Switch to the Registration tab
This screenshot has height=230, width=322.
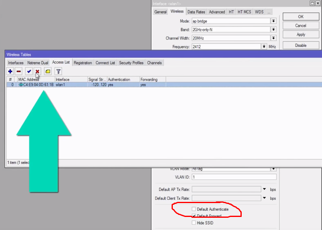point(83,63)
